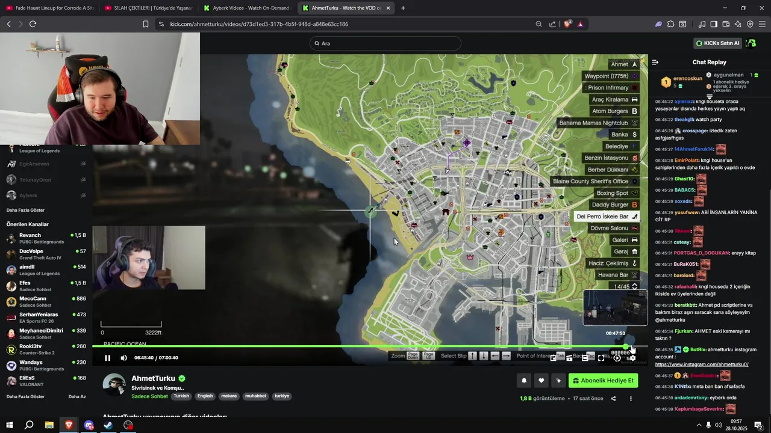The height and width of the screenshot is (433, 771).
Task: Open the Windows Start menu
Action: click(10, 425)
